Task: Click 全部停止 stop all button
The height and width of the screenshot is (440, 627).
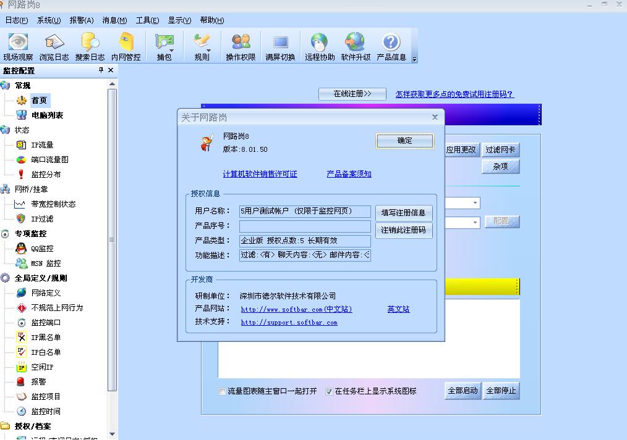Action: 501,391
